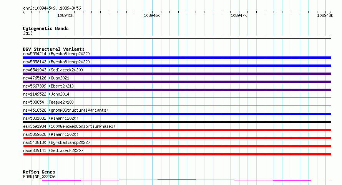342x185 pixels.
Task: Open variant nsv5831082 (Almarri2020) label
Action: (51, 118)
